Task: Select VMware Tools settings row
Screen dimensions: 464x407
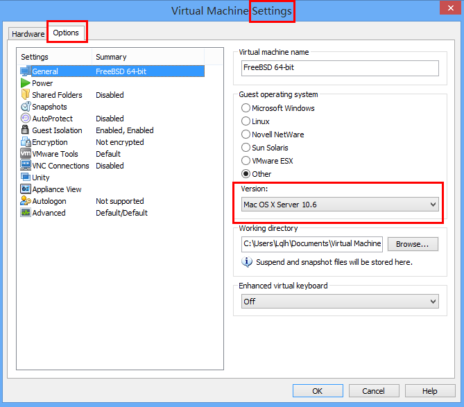Action: click(x=112, y=154)
